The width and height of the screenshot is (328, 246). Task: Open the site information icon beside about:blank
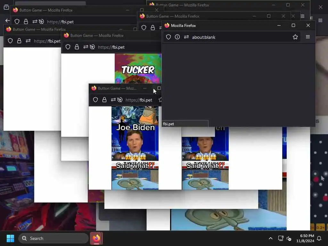177,37
